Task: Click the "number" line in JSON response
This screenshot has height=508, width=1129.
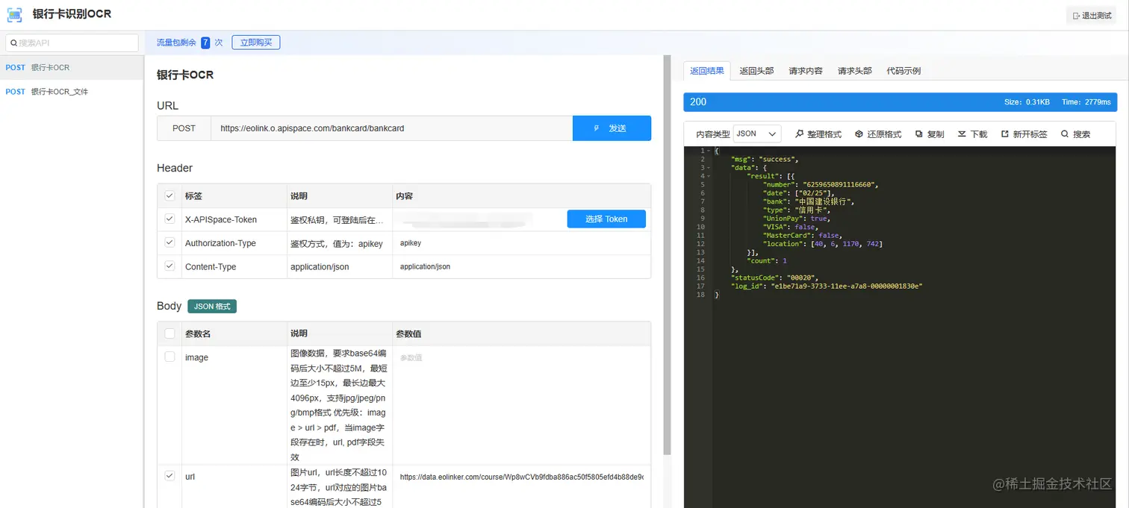Action: coord(821,184)
